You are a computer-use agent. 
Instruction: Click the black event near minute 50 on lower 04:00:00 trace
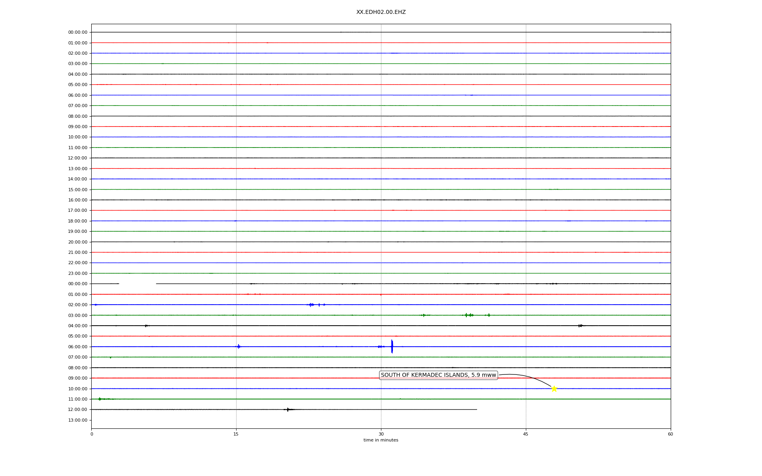click(x=580, y=326)
